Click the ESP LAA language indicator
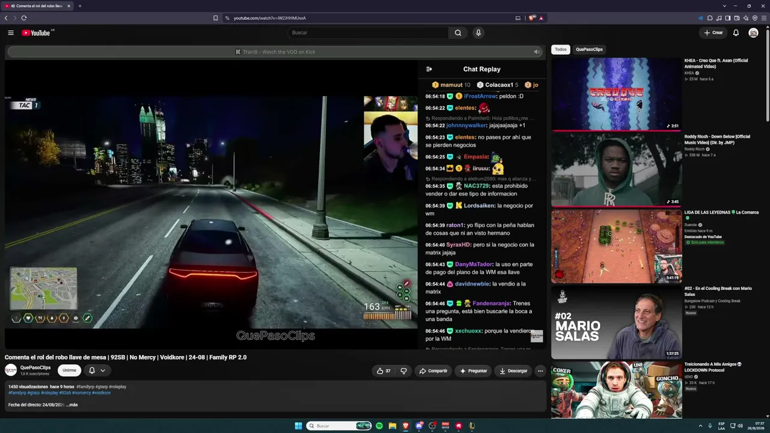770x433 pixels. (721, 426)
